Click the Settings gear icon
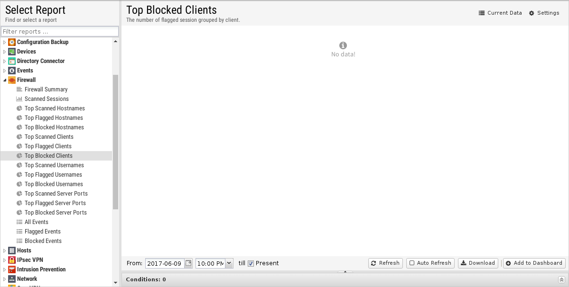The height and width of the screenshot is (287, 569). [x=532, y=13]
